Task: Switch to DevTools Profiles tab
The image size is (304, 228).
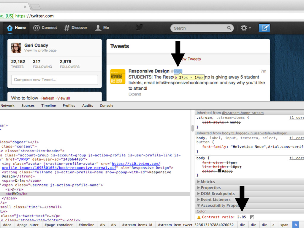Action: coord(69,105)
